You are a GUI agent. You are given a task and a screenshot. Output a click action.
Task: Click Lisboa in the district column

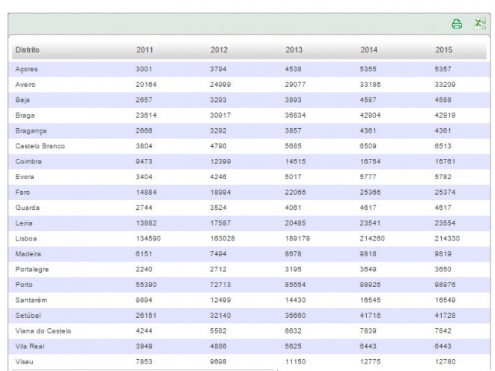click(26, 238)
